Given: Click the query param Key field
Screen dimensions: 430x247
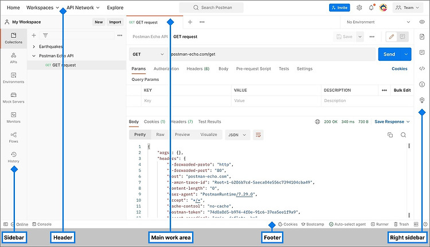Looking at the screenshot, I should tap(186, 101).
